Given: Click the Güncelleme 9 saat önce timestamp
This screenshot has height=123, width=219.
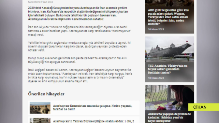Looking at the screenshot, I should point(40,2).
